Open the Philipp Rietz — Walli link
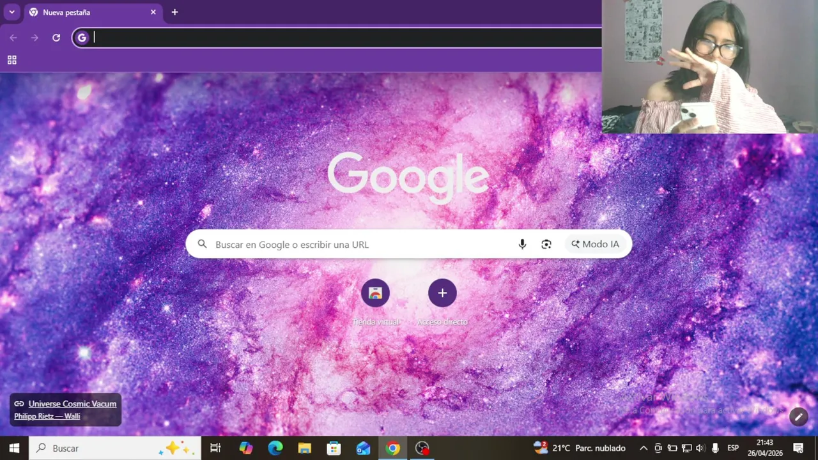 tap(47, 417)
